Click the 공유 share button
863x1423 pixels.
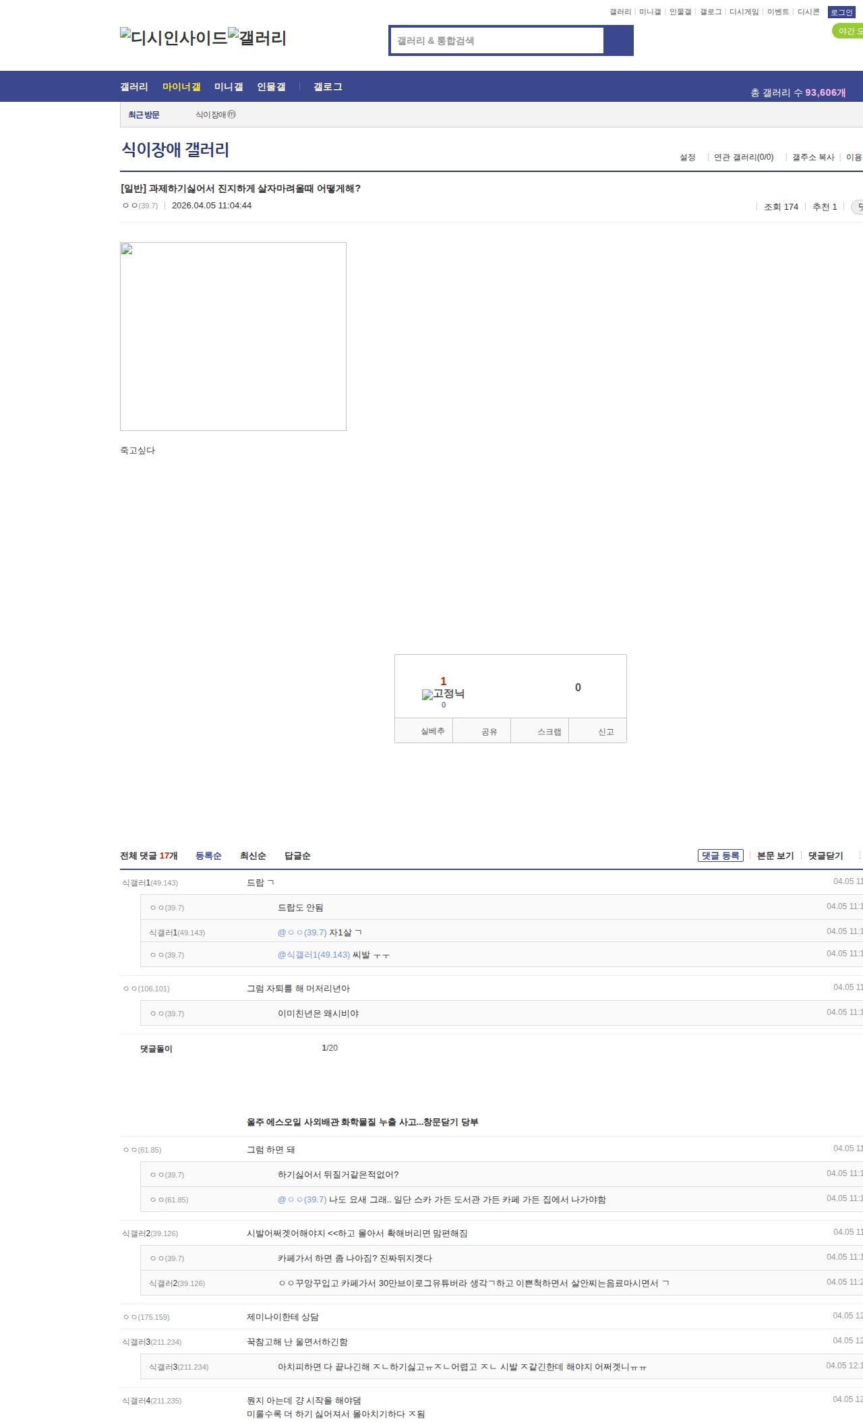(x=482, y=731)
